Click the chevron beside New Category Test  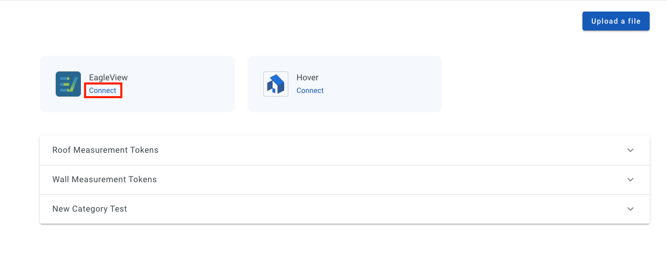tap(630, 209)
